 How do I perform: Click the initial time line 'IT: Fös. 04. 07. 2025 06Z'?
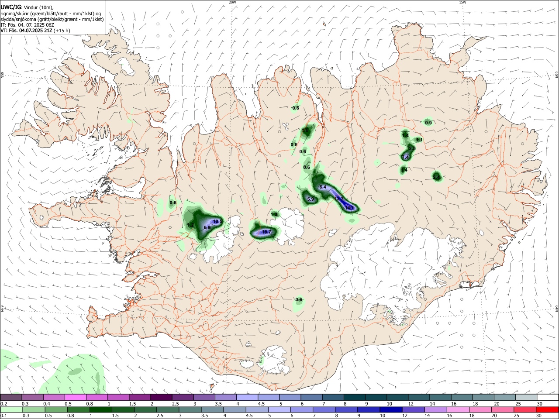coord(28,25)
